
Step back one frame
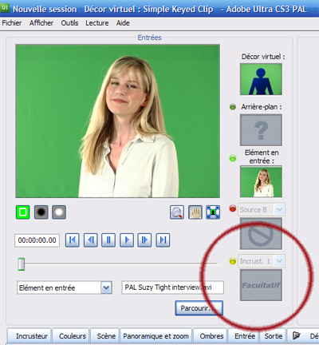(x=91, y=240)
